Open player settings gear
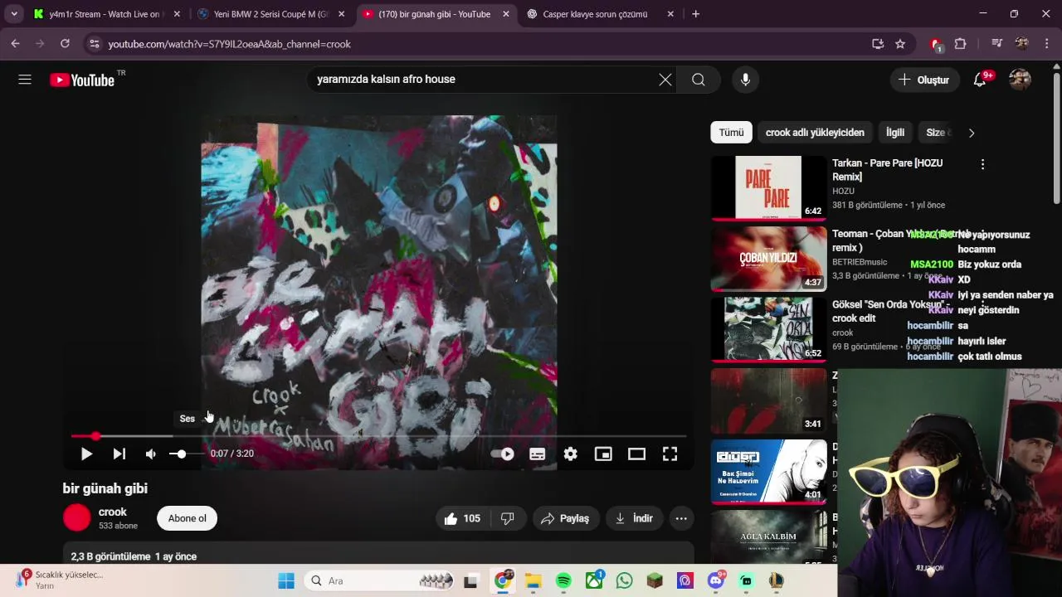This screenshot has height=597, width=1062. pyautogui.click(x=570, y=454)
